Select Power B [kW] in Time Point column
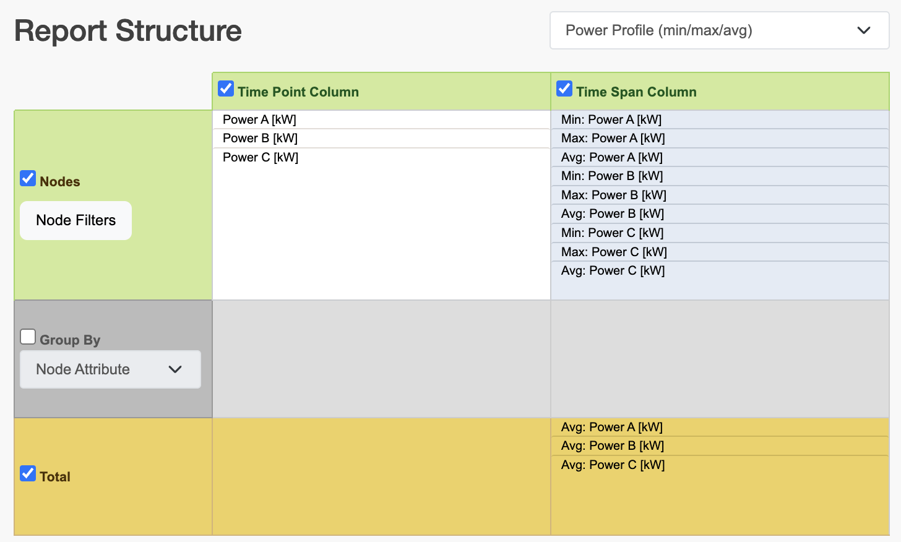 pos(260,138)
